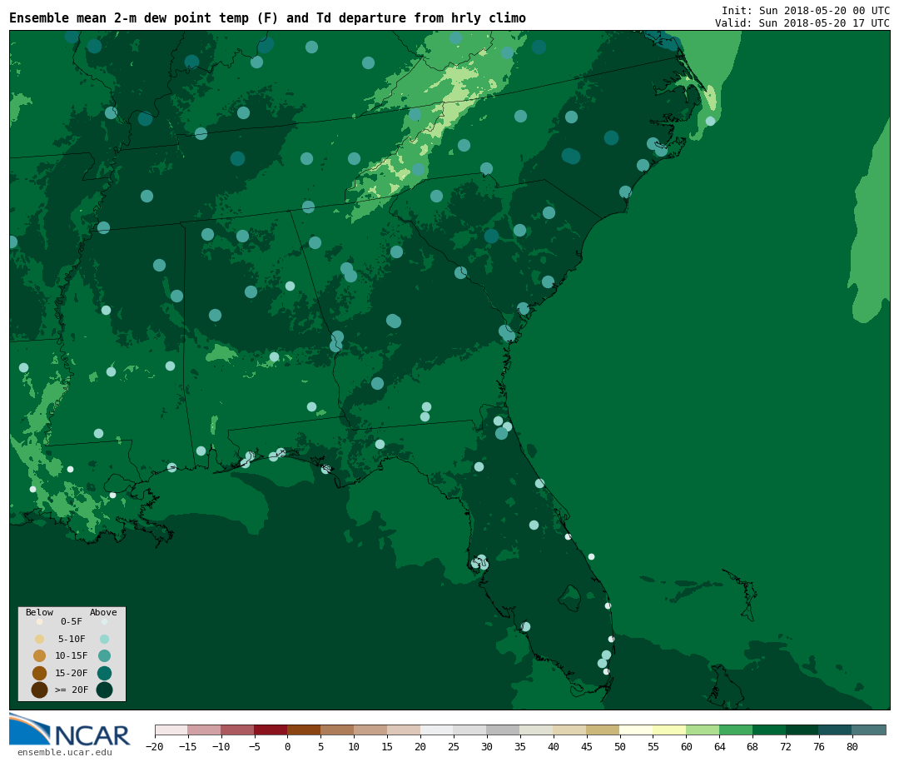This screenshot has width=899, height=762.
Task: Click the light teal 5-10F above-normal legend dot
Action: [x=104, y=640]
